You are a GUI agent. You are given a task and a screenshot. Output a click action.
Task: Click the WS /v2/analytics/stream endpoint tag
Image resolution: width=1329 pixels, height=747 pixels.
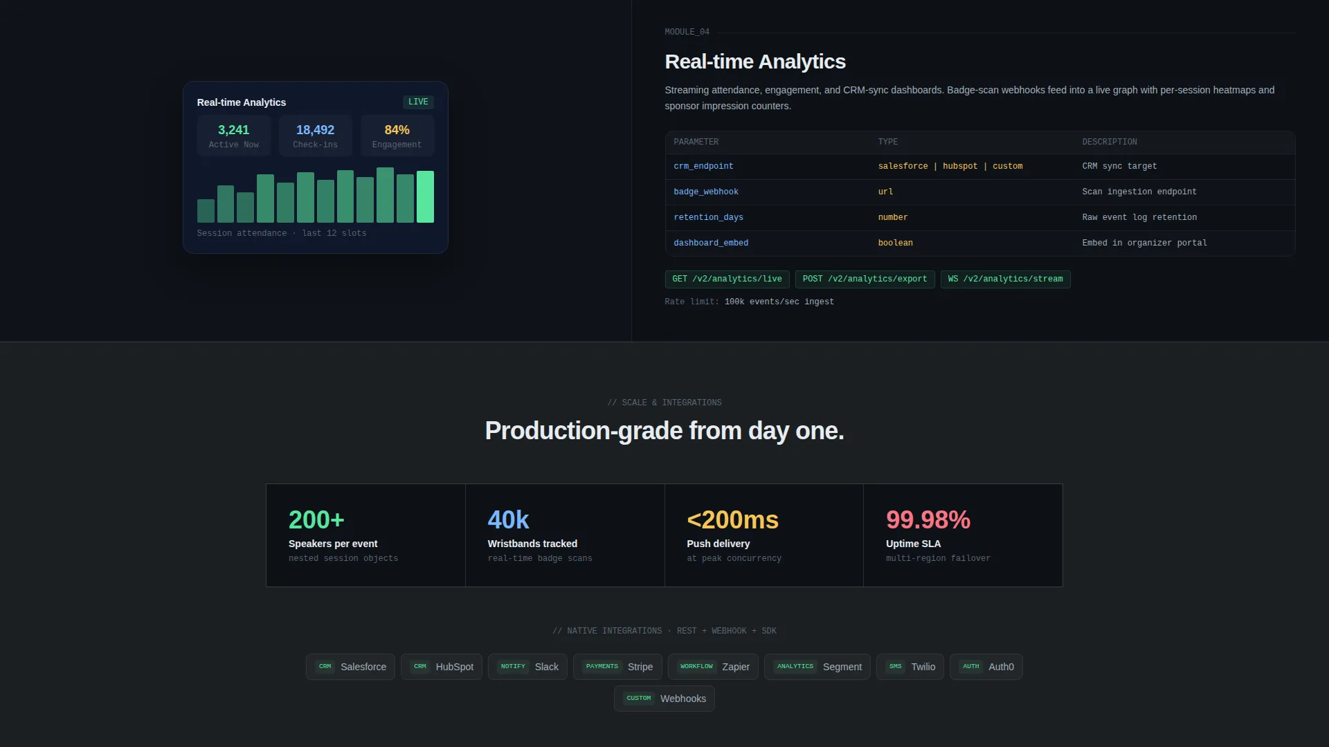click(x=1005, y=279)
